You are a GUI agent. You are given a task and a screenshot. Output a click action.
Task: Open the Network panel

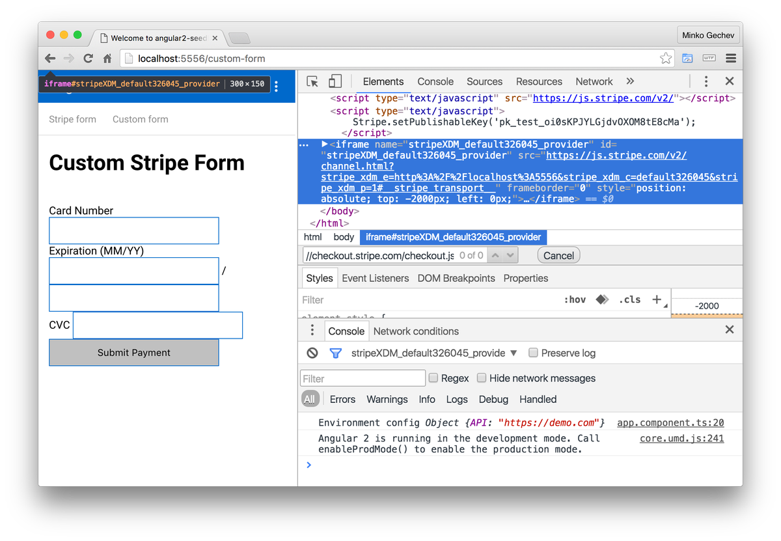[x=594, y=81]
